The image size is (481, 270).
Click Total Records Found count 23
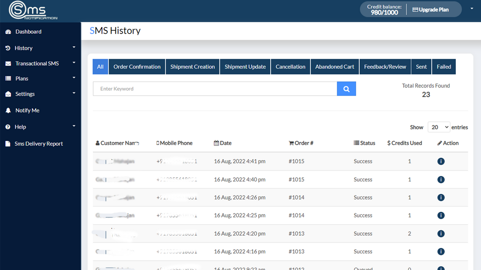coord(426,94)
